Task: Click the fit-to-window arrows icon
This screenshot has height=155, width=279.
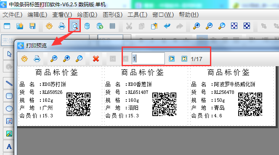Action: [234, 26]
